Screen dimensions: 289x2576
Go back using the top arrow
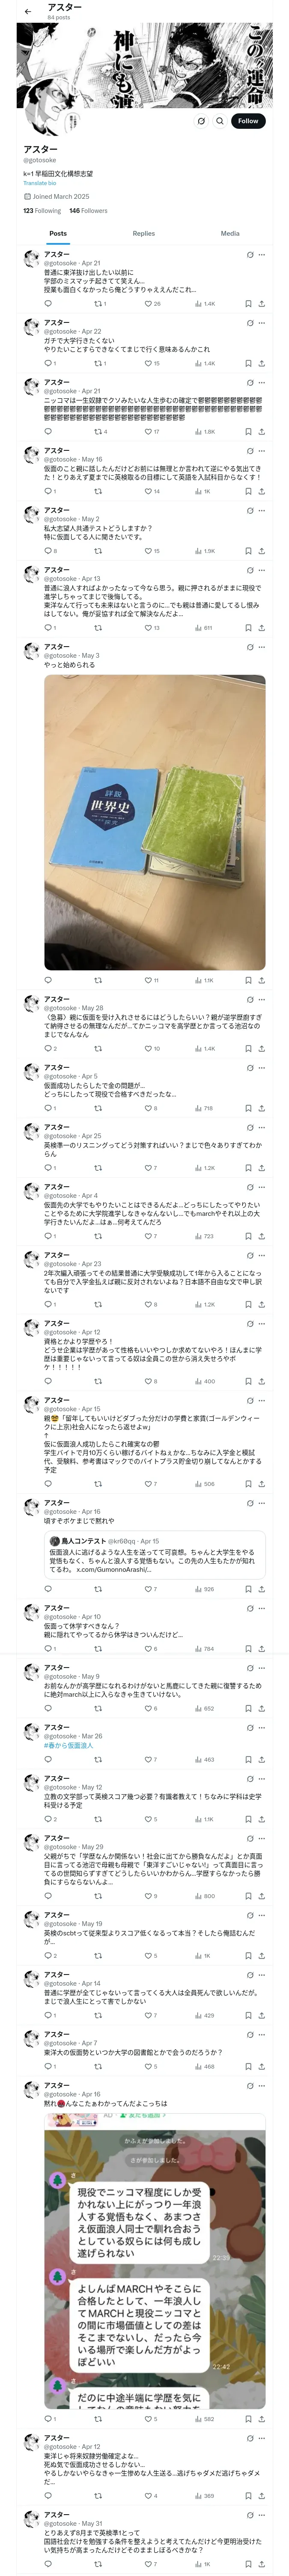[28, 12]
